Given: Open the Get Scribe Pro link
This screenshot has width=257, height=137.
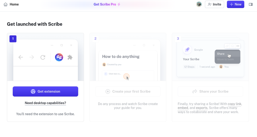Looking at the screenshot, I should [105, 4].
